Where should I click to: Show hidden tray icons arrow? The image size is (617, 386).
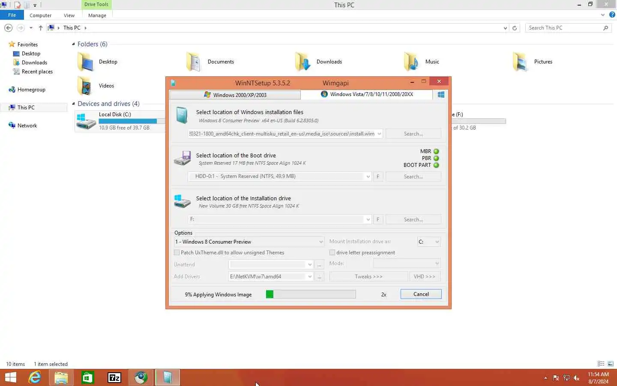coord(545,378)
